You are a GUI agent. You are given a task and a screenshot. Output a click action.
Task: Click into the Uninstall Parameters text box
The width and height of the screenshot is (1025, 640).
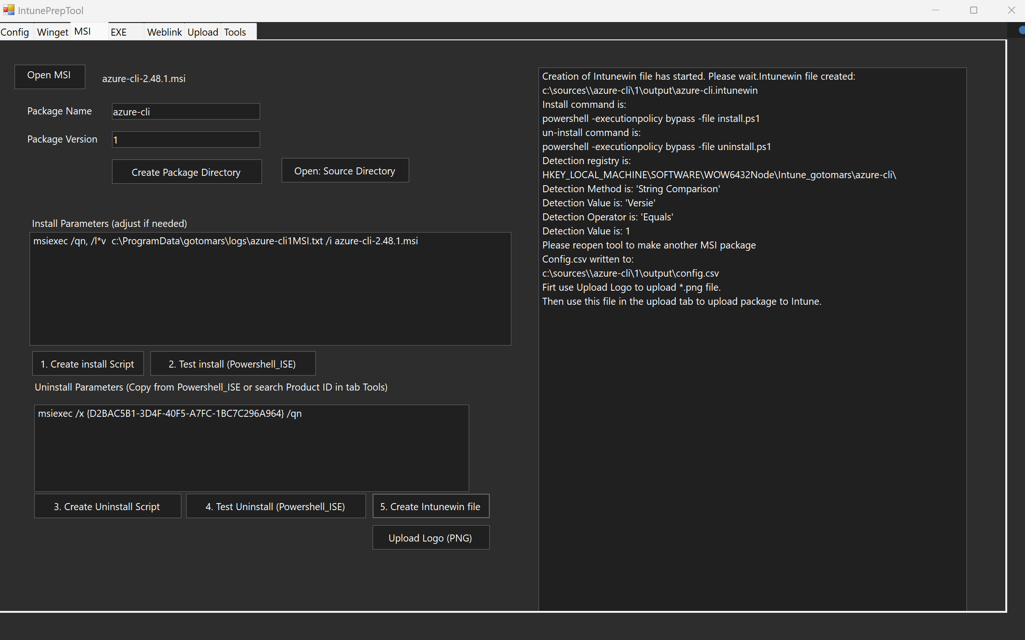(251, 448)
